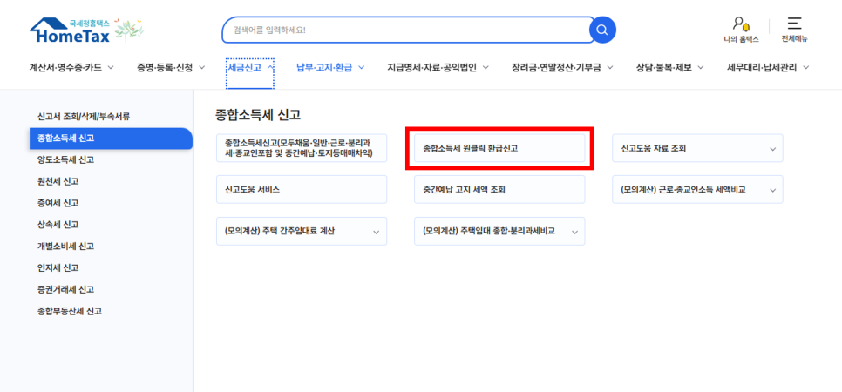
Task: Select 신고서 조회/삭제/부속서류 in sidebar
Action: 83,116
